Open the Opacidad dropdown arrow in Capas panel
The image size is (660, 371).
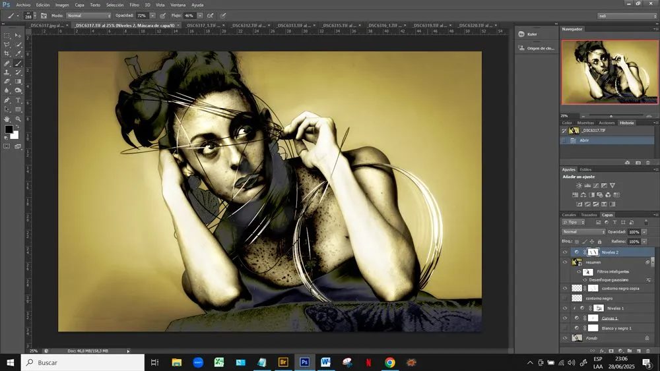pos(644,231)
